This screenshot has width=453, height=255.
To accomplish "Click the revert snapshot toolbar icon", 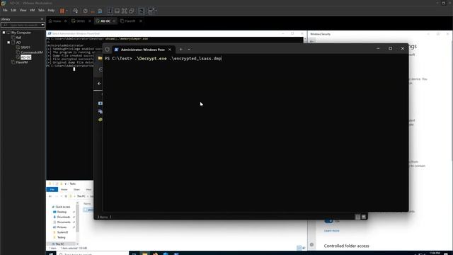I will [x=93, y=11].
